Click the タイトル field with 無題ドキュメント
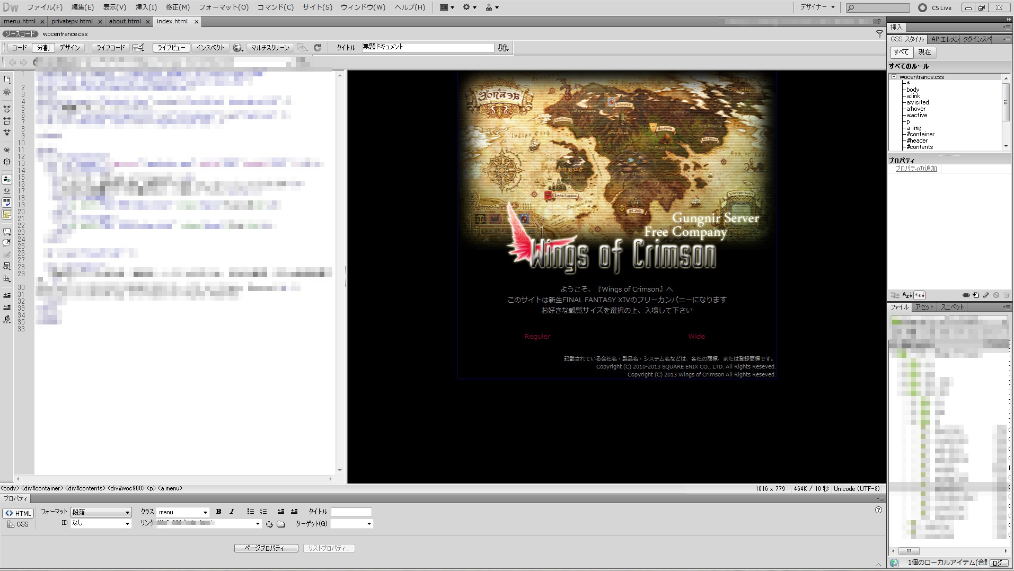The height and width of the screenshot is (571, 1014). click(428, 47)
